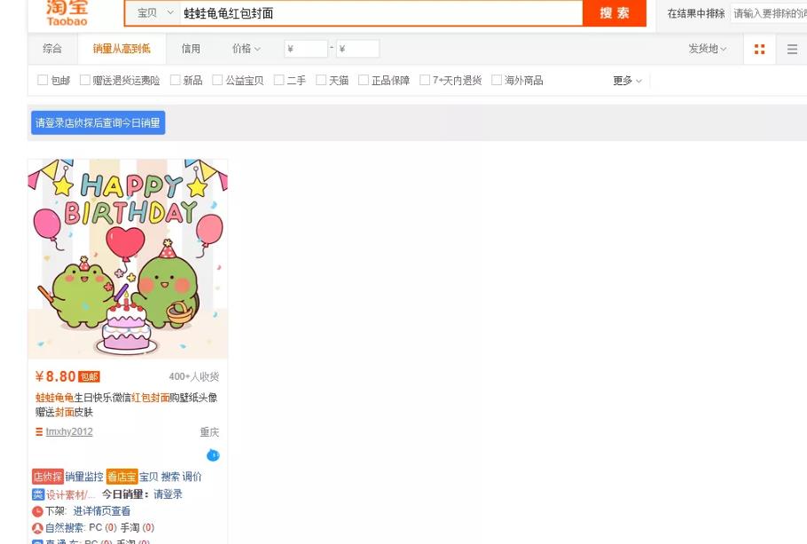807x544 pixels.
Task: Select the 综合 sort tab
Action: (x=52, y=49)
